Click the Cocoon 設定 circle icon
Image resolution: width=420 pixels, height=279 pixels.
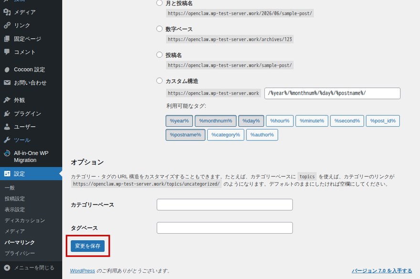click(x=7, y=70)
